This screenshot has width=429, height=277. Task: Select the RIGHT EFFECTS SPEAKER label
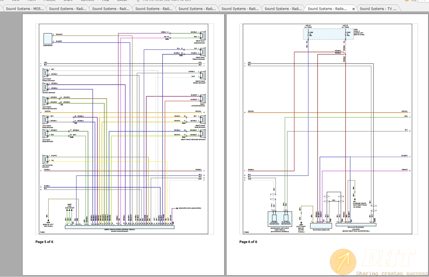click(198, 105)
